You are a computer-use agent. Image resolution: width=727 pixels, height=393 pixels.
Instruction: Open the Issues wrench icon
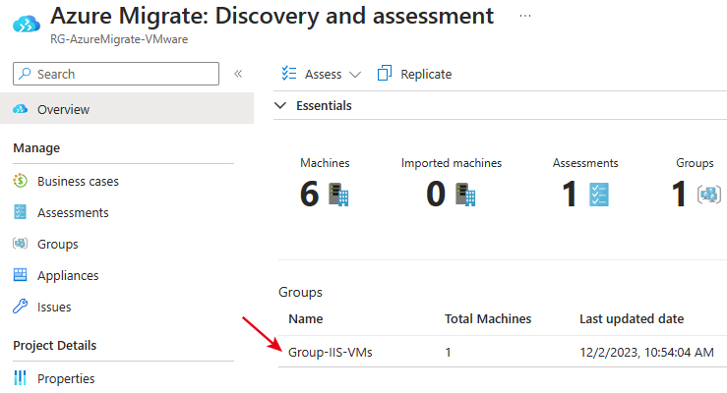(21, 307)
